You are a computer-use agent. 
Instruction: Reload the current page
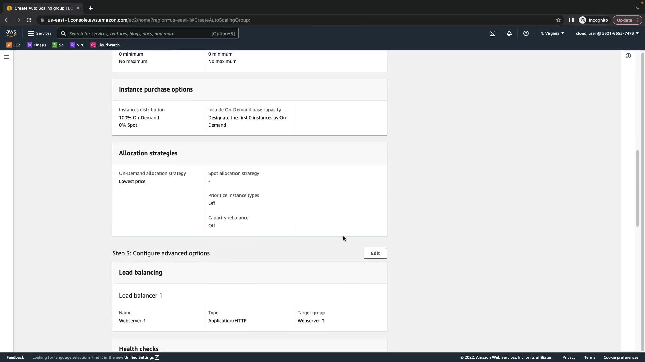(x=29, y=20)
